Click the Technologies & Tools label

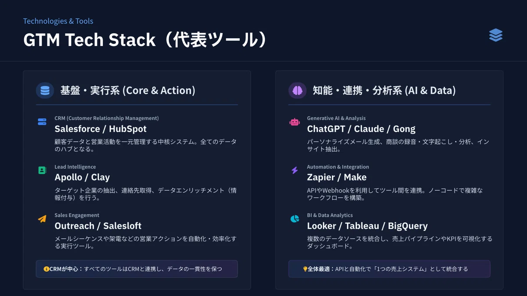pyautogui.click(x=58, y=21)
